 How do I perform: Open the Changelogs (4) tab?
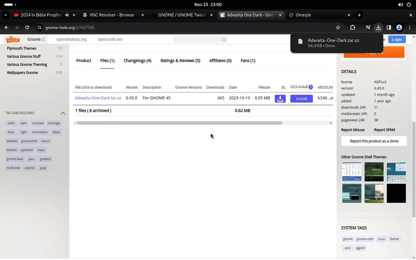tap(138, 61)
